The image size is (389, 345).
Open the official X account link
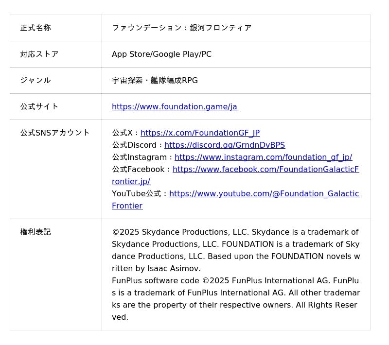(200, 133)
